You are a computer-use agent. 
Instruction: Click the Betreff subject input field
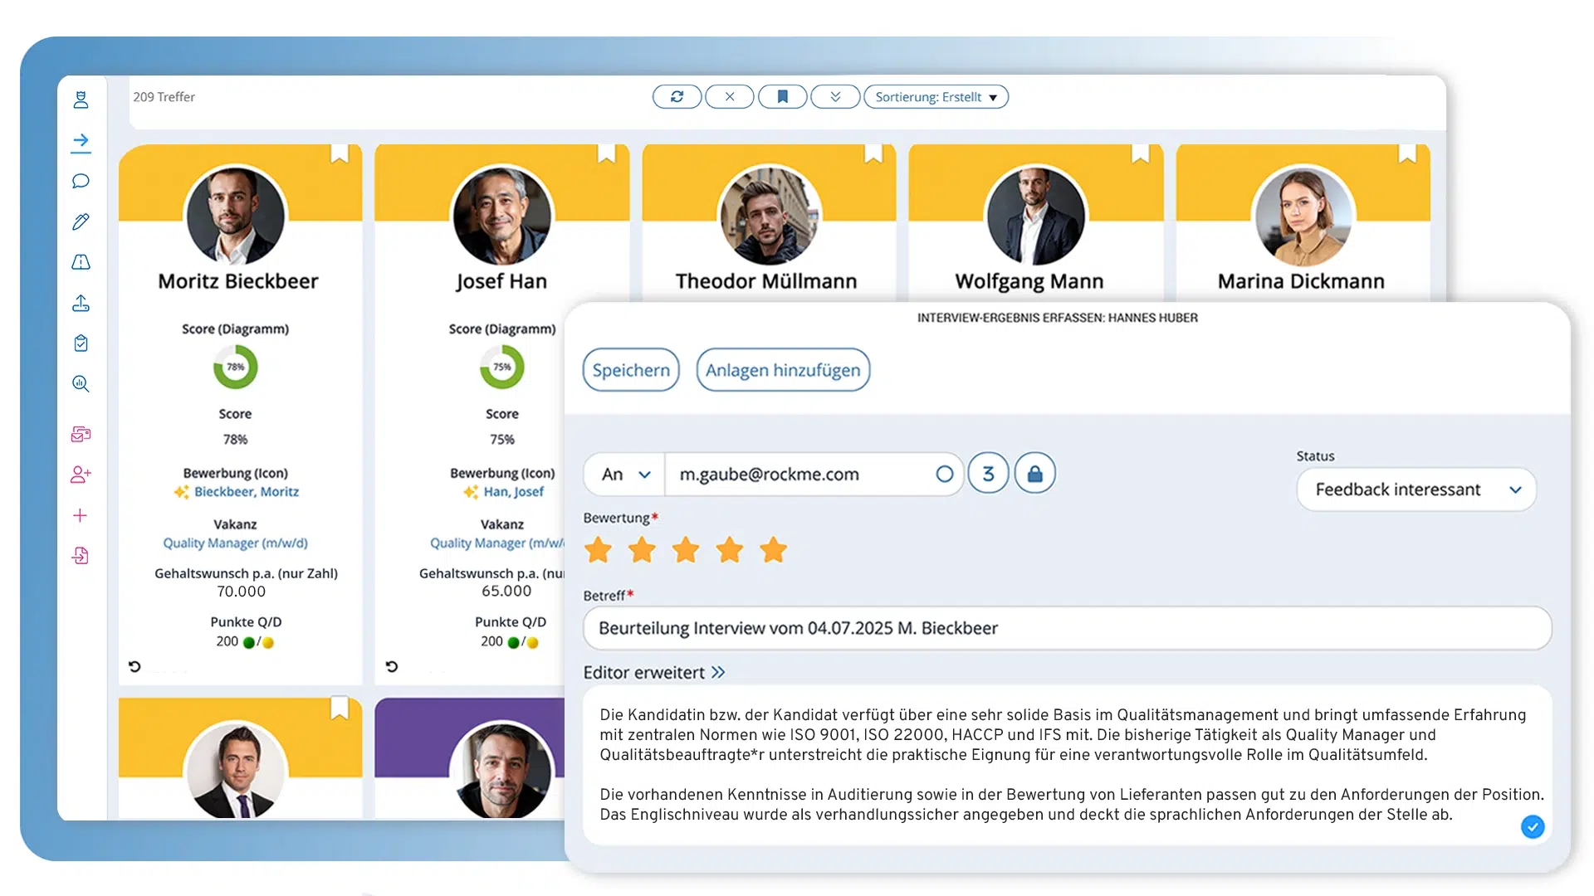point(1067,628)
